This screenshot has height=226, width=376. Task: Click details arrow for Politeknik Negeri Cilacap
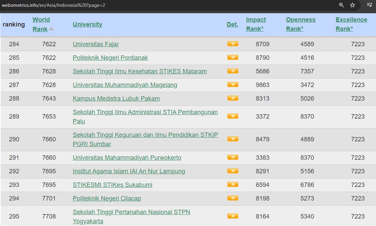click(232, 198)
